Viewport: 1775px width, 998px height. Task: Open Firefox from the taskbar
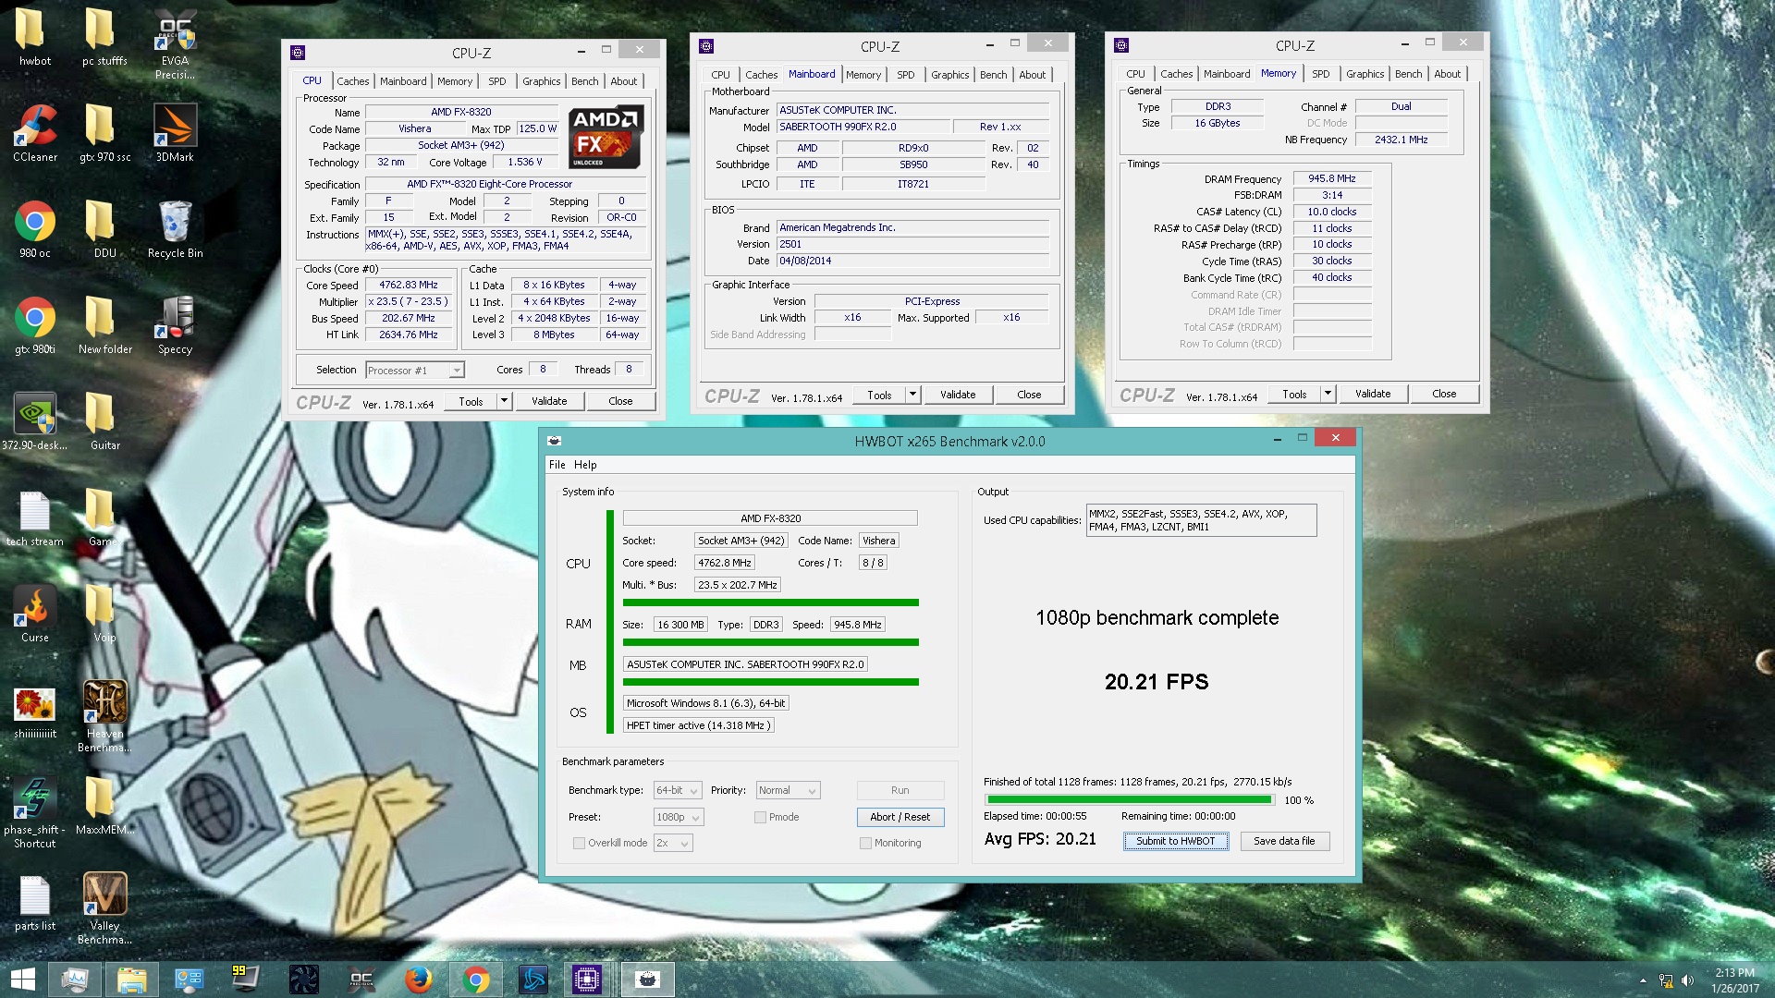(418, 980)
